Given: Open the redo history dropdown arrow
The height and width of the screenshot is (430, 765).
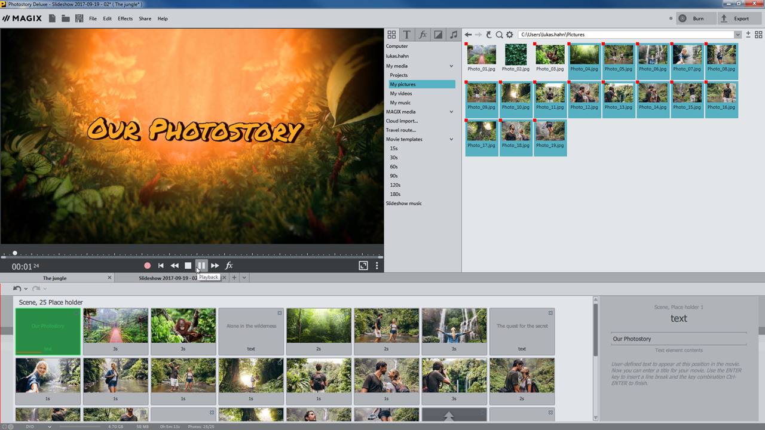Looking at the screenshot, I should pyautogui.click(x=45, y=289).
